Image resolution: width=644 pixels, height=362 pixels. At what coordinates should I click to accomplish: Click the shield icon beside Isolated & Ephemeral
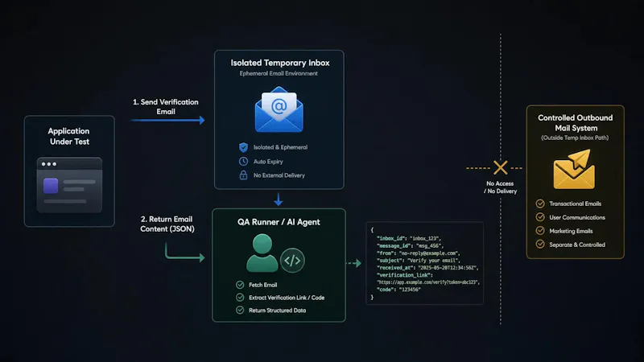(243, 147)
